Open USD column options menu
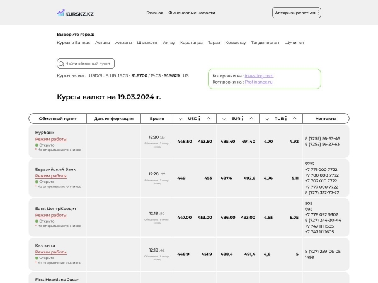The image size is (378, 283). tap(200, 118)
